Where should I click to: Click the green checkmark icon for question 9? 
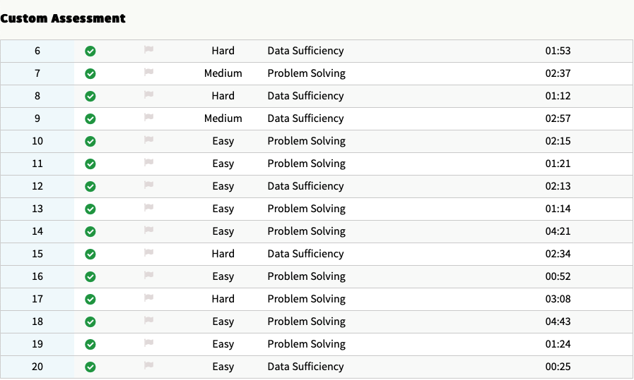tap(90, 118)
